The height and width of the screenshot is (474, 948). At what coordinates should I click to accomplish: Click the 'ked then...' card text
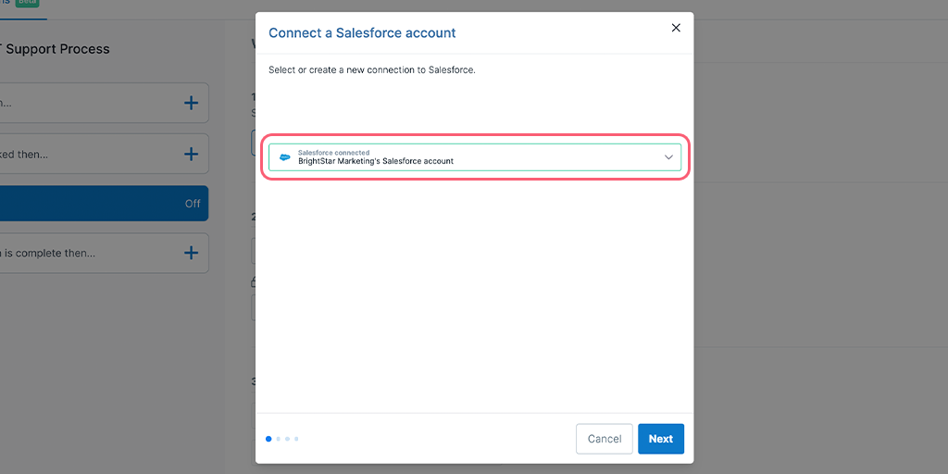click(x=23, y=155)
